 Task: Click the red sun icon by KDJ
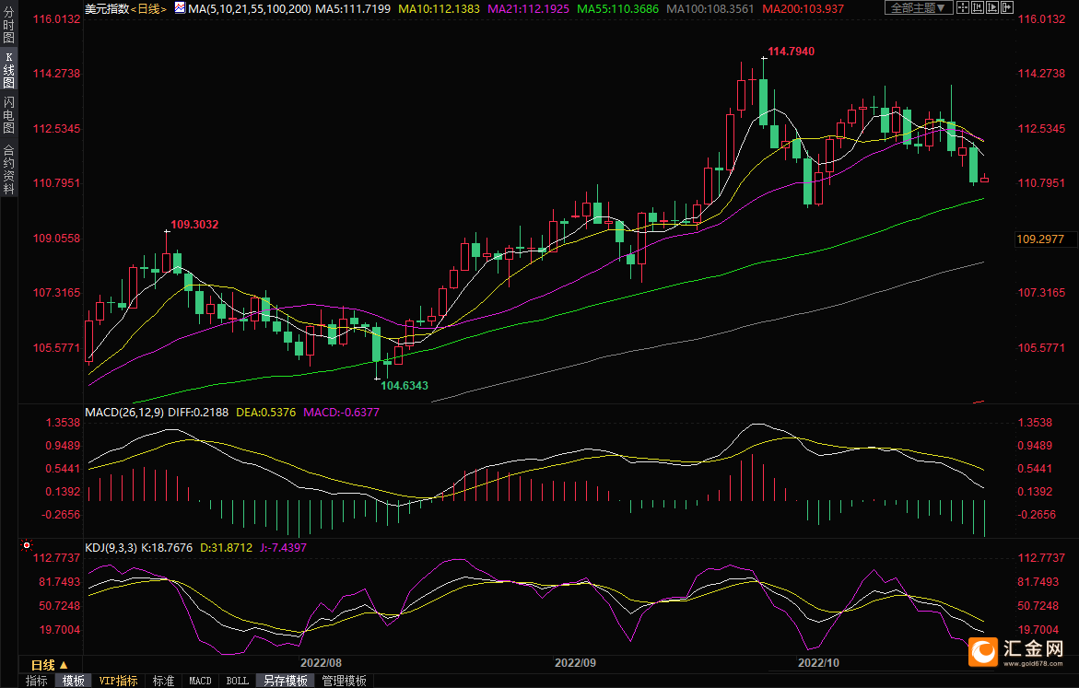(x=27, y=545)
